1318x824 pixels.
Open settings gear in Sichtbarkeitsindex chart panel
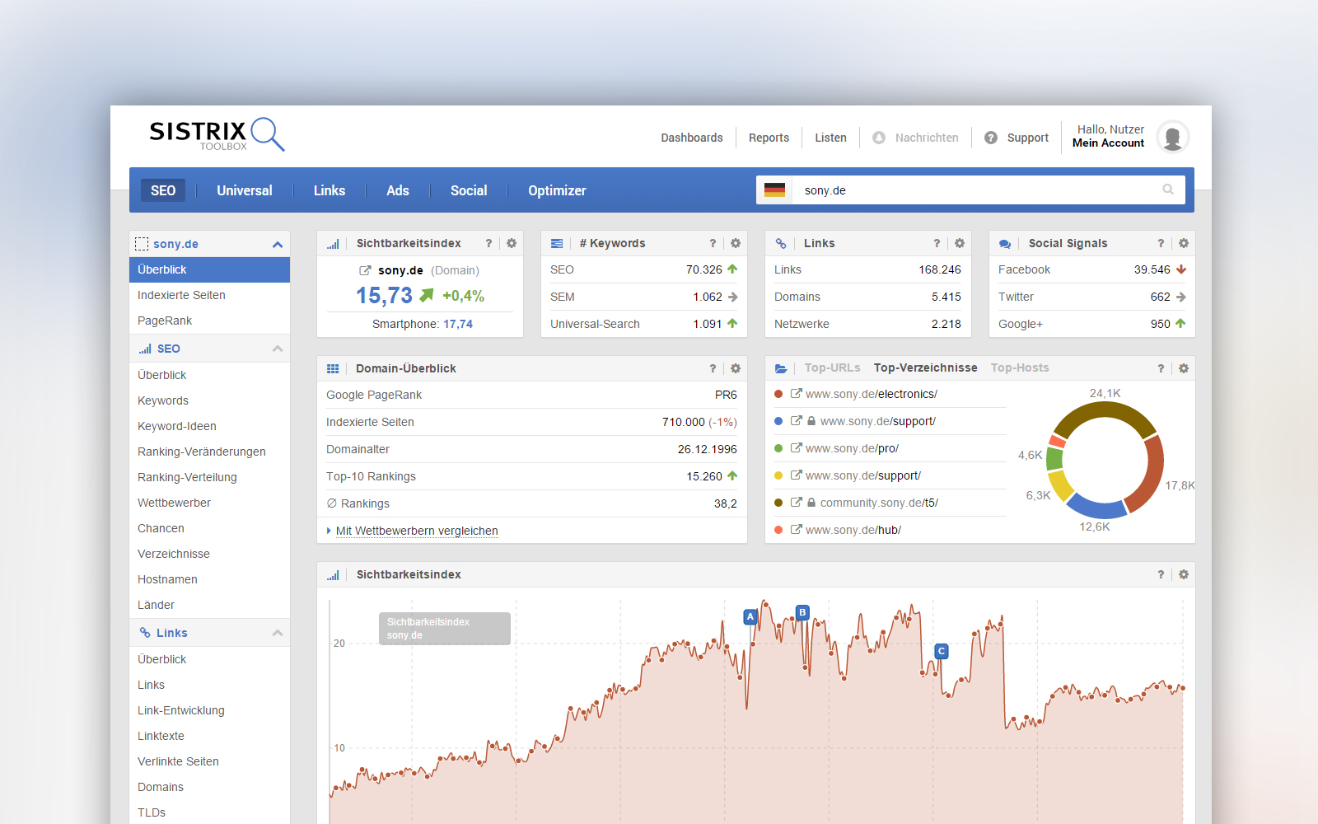tap(1183, 574)
